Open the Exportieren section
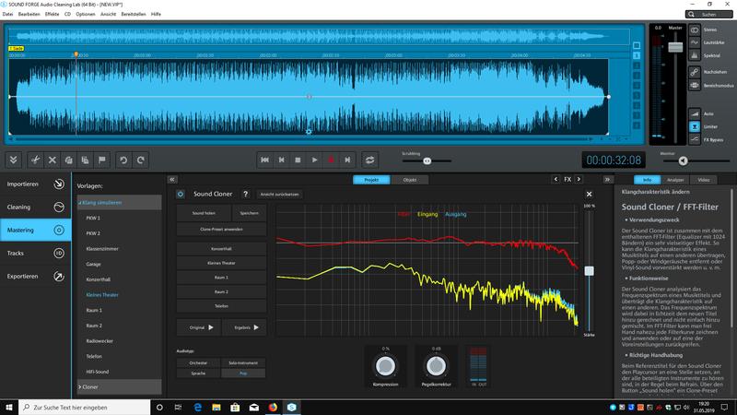The width and height of the screenshot is (737, 415). click(35, 276)
